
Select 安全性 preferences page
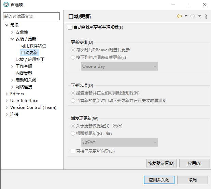coord(22,32)
